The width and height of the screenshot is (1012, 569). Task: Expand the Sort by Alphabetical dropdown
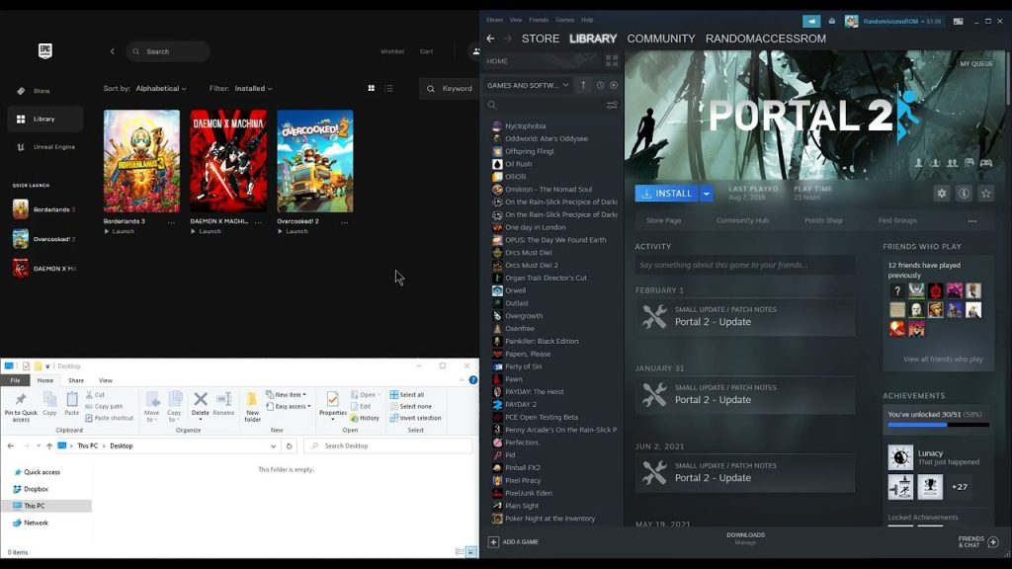point(160,89)
